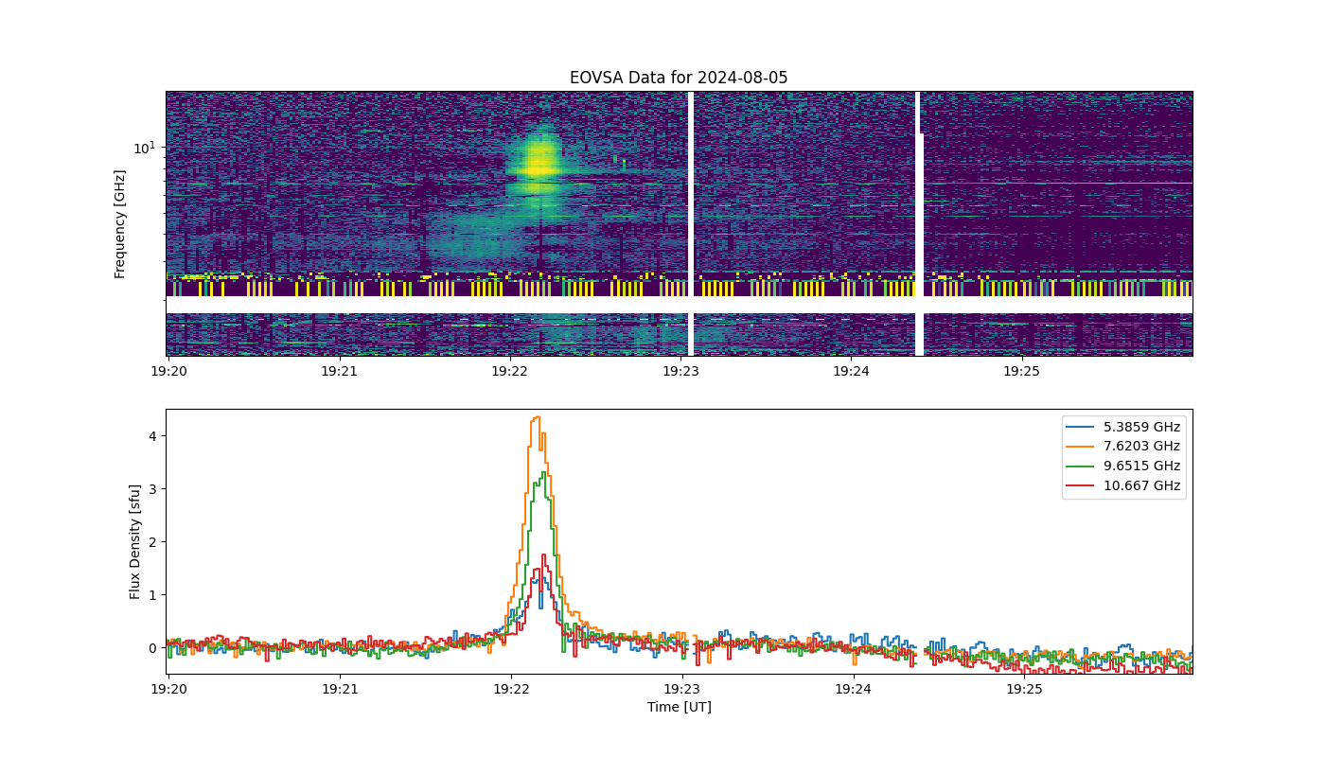Click the 'Flux Density [sfu]' axis label
Image resolution: width=1325 pixels, height=757 pixels.
(135, 541)
